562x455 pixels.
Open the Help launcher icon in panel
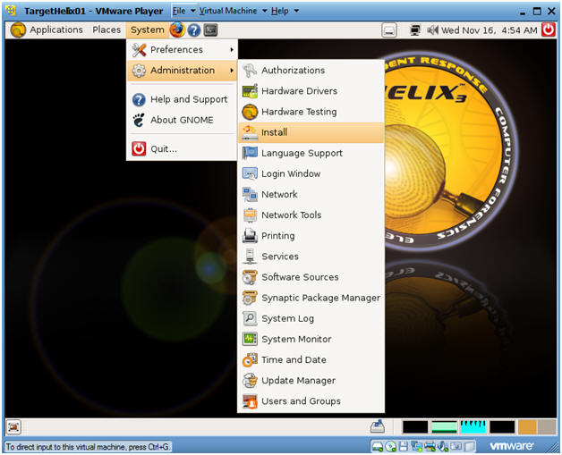194,30
